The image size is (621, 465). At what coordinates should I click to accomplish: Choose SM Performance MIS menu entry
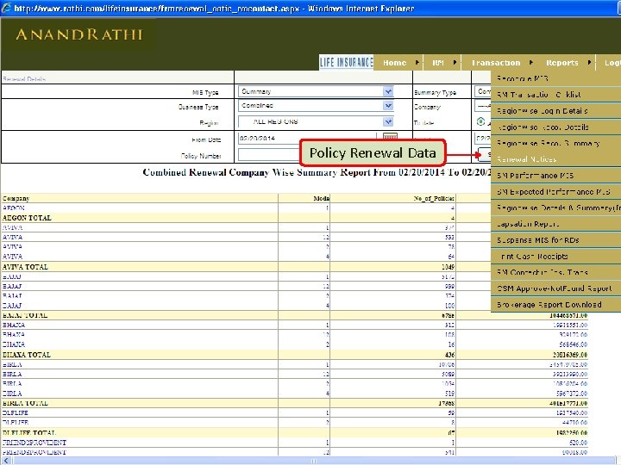coord(555,175)
